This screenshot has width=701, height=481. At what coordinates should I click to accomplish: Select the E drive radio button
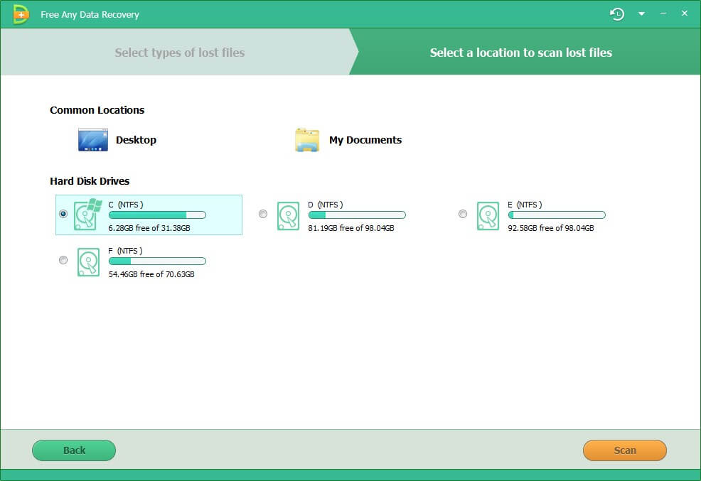(463, 214)
